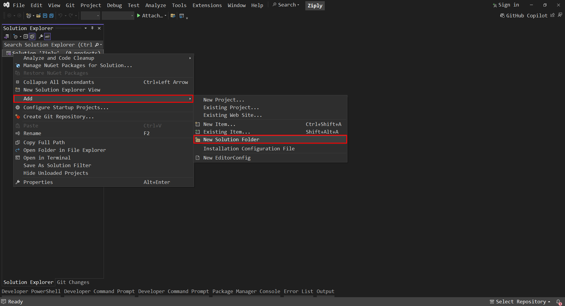Click the Ready status bar icon
The image size is (565, 306).
coord(4,302)
